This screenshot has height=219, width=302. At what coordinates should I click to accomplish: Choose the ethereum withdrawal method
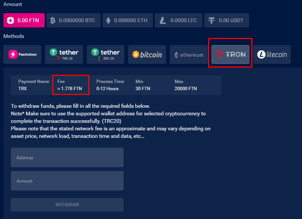coord(189,54)
